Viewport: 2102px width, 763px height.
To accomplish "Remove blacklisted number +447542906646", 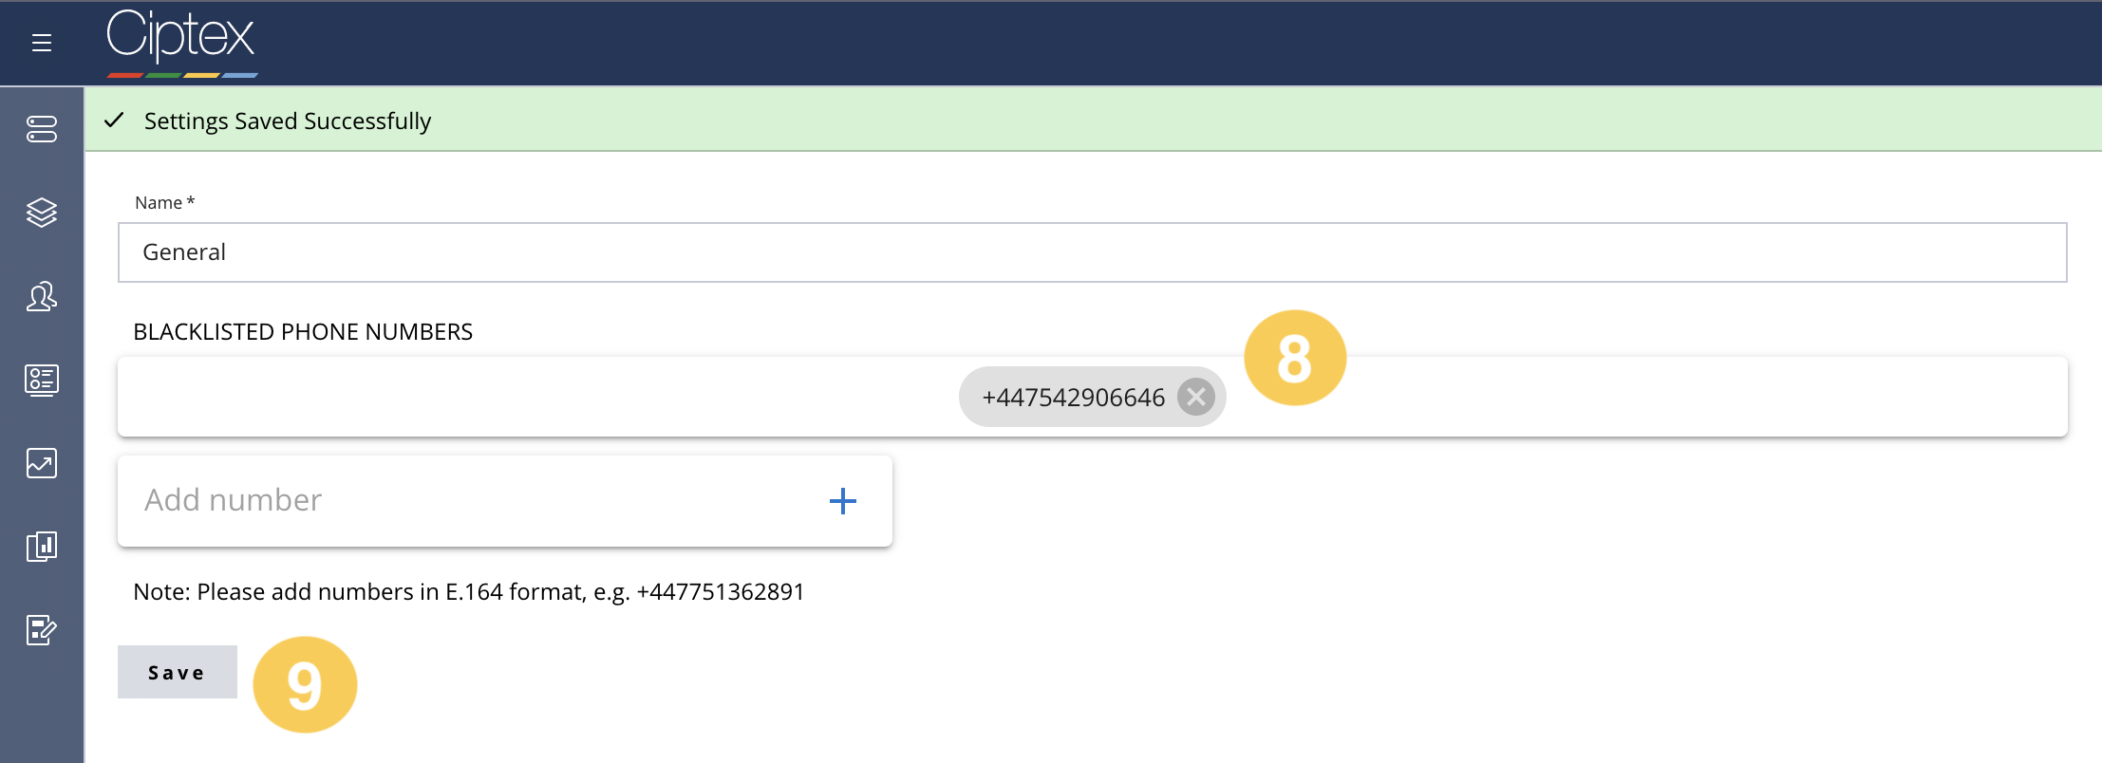I will (x=1196, y=397).
